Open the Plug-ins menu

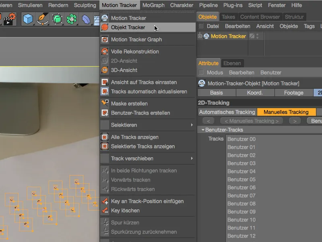[x=233, y=5]
